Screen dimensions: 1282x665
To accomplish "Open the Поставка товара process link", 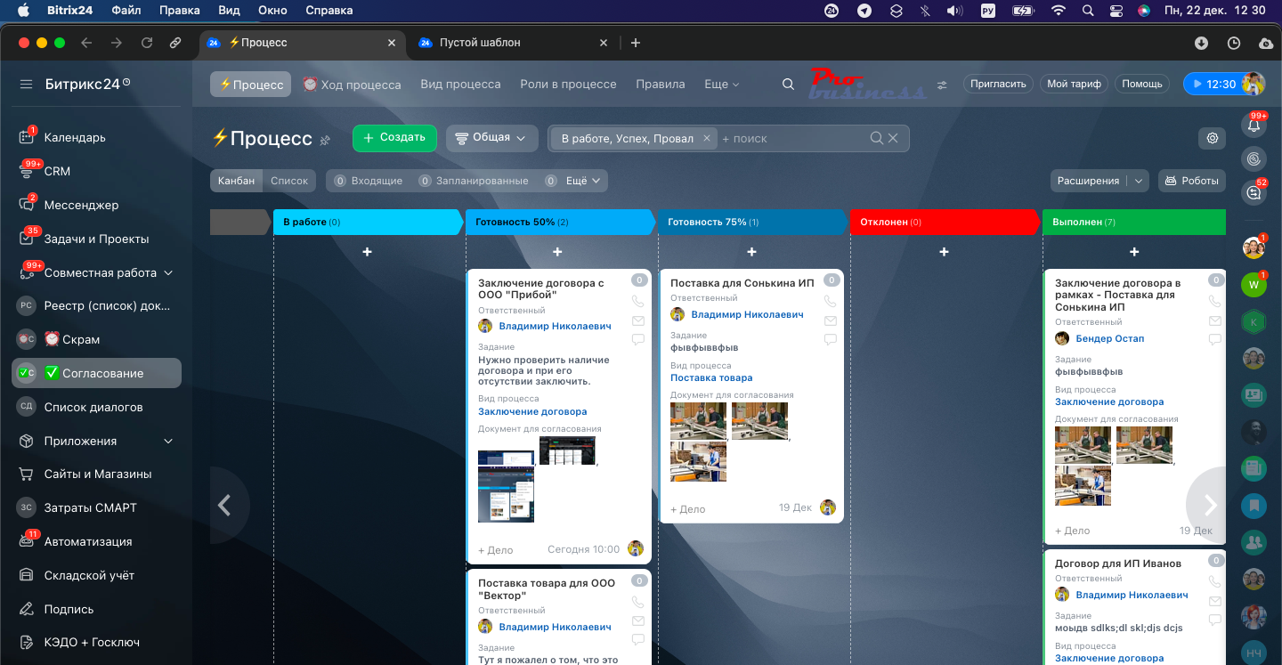I will pyautogui.click(x=711, y=377).
